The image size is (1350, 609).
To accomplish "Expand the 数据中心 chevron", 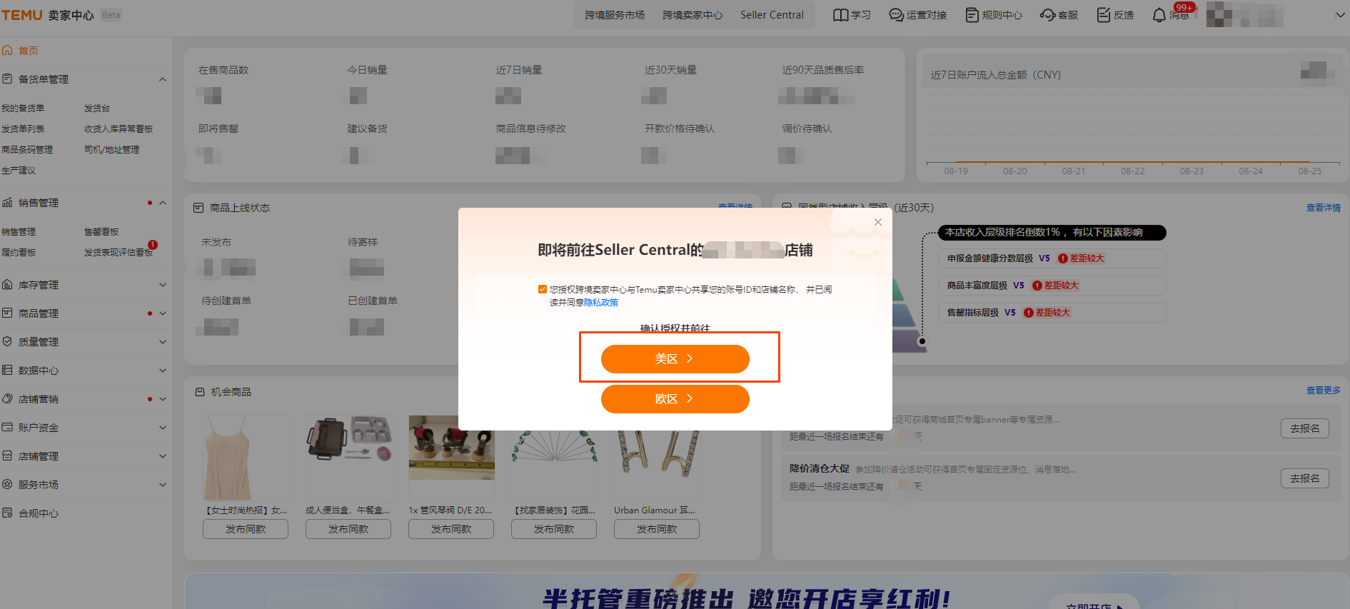I will point(163,371).
